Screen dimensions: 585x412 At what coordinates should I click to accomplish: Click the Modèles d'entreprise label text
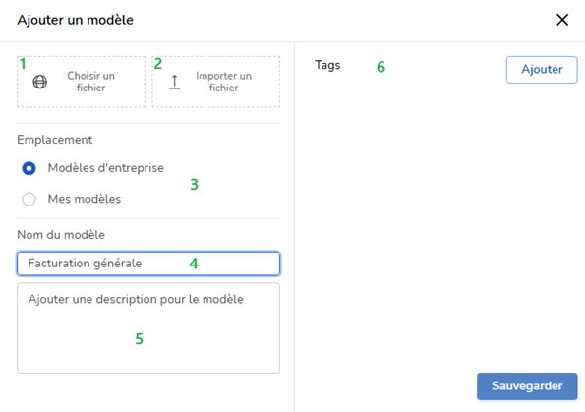pos(105,168)
